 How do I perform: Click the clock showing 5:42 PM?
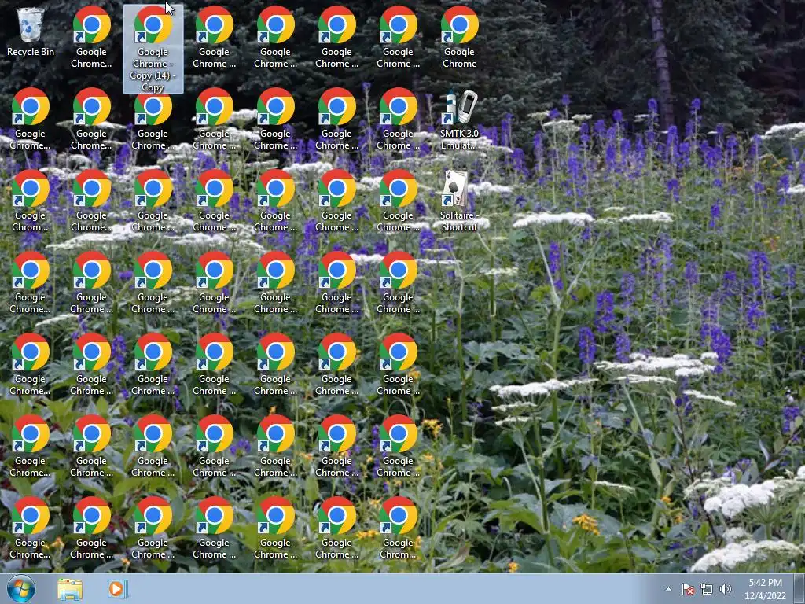765,589
